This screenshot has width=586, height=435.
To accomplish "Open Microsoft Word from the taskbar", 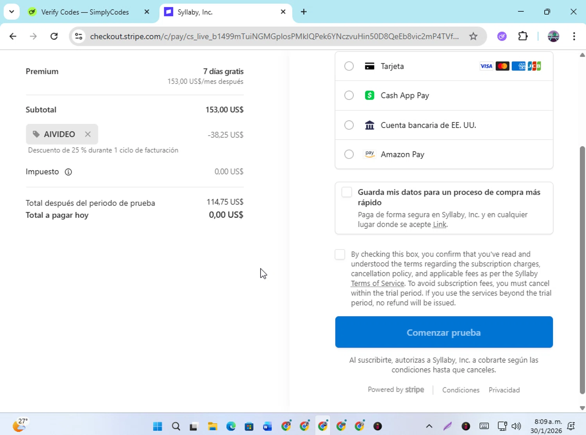I will tap(267, 426).
